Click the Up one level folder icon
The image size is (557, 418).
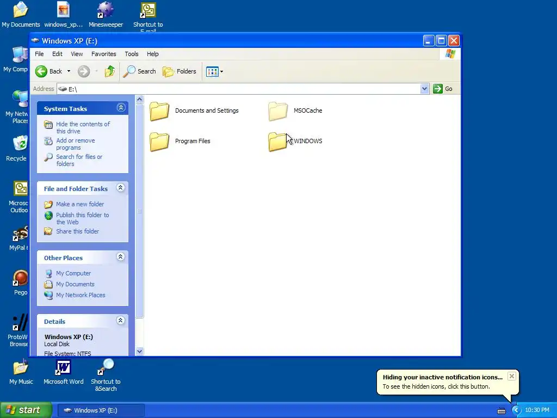(110, 71)
